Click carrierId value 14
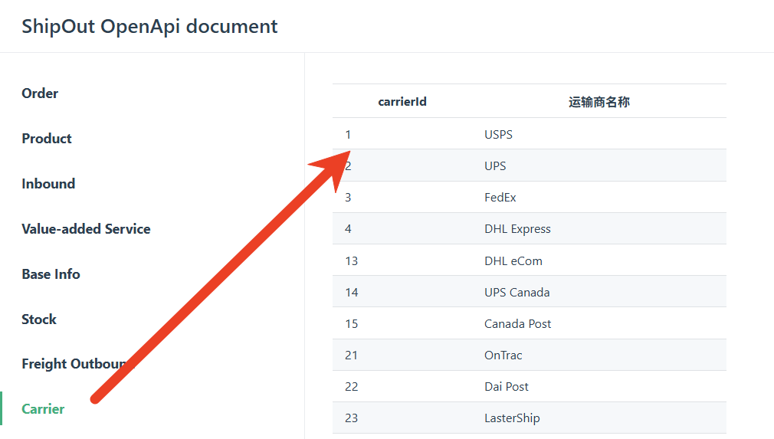The height and width of the screenshot is (439, 774). pyautogui.click(x=352, y=293)
